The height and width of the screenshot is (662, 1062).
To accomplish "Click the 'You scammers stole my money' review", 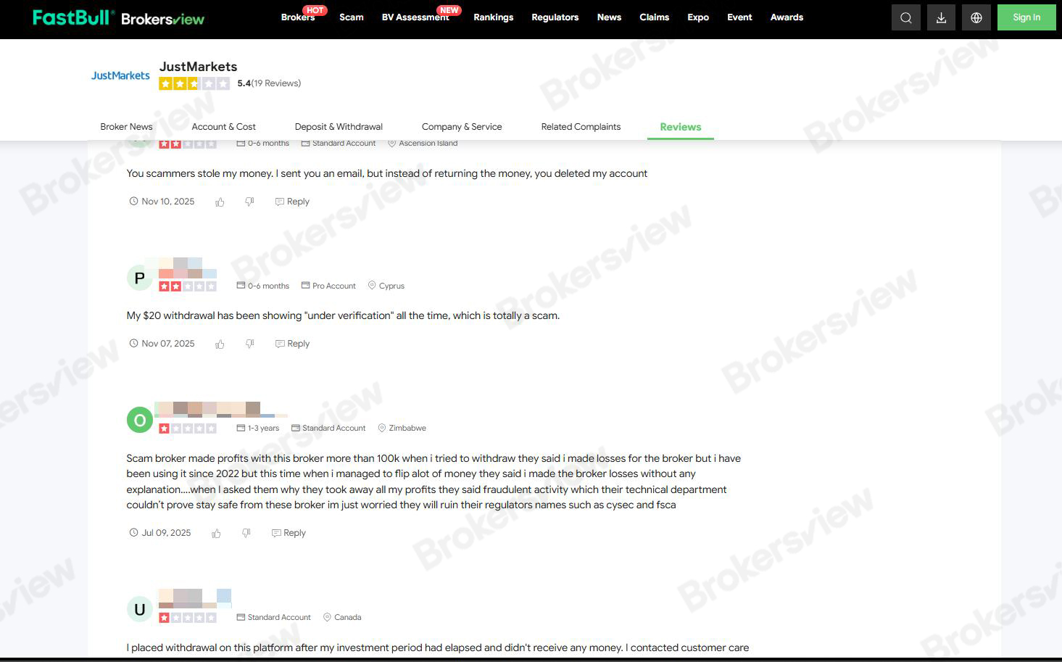I will tap(387, 174).
